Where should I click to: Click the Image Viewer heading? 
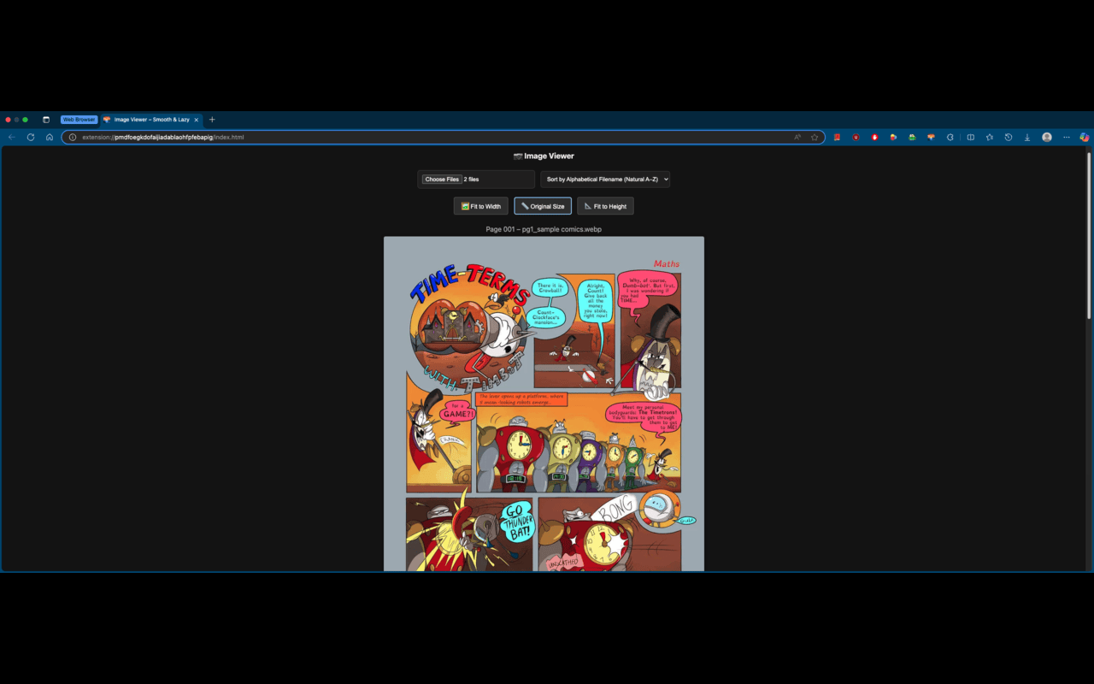[x=544, y=156]
